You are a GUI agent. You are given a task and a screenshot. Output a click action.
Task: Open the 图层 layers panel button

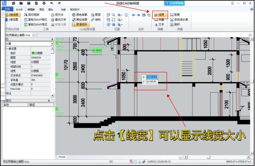96,15
